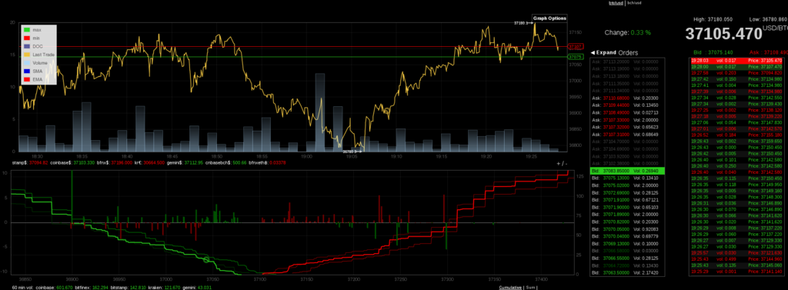The height and width of the screenshot is (290, 788).
Task: Switch to the bch/usd pair
Action: [634, 3]
